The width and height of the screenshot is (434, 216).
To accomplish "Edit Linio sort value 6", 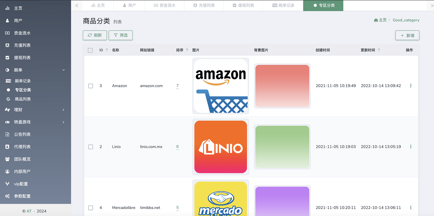I will click(x=177, y=146).
